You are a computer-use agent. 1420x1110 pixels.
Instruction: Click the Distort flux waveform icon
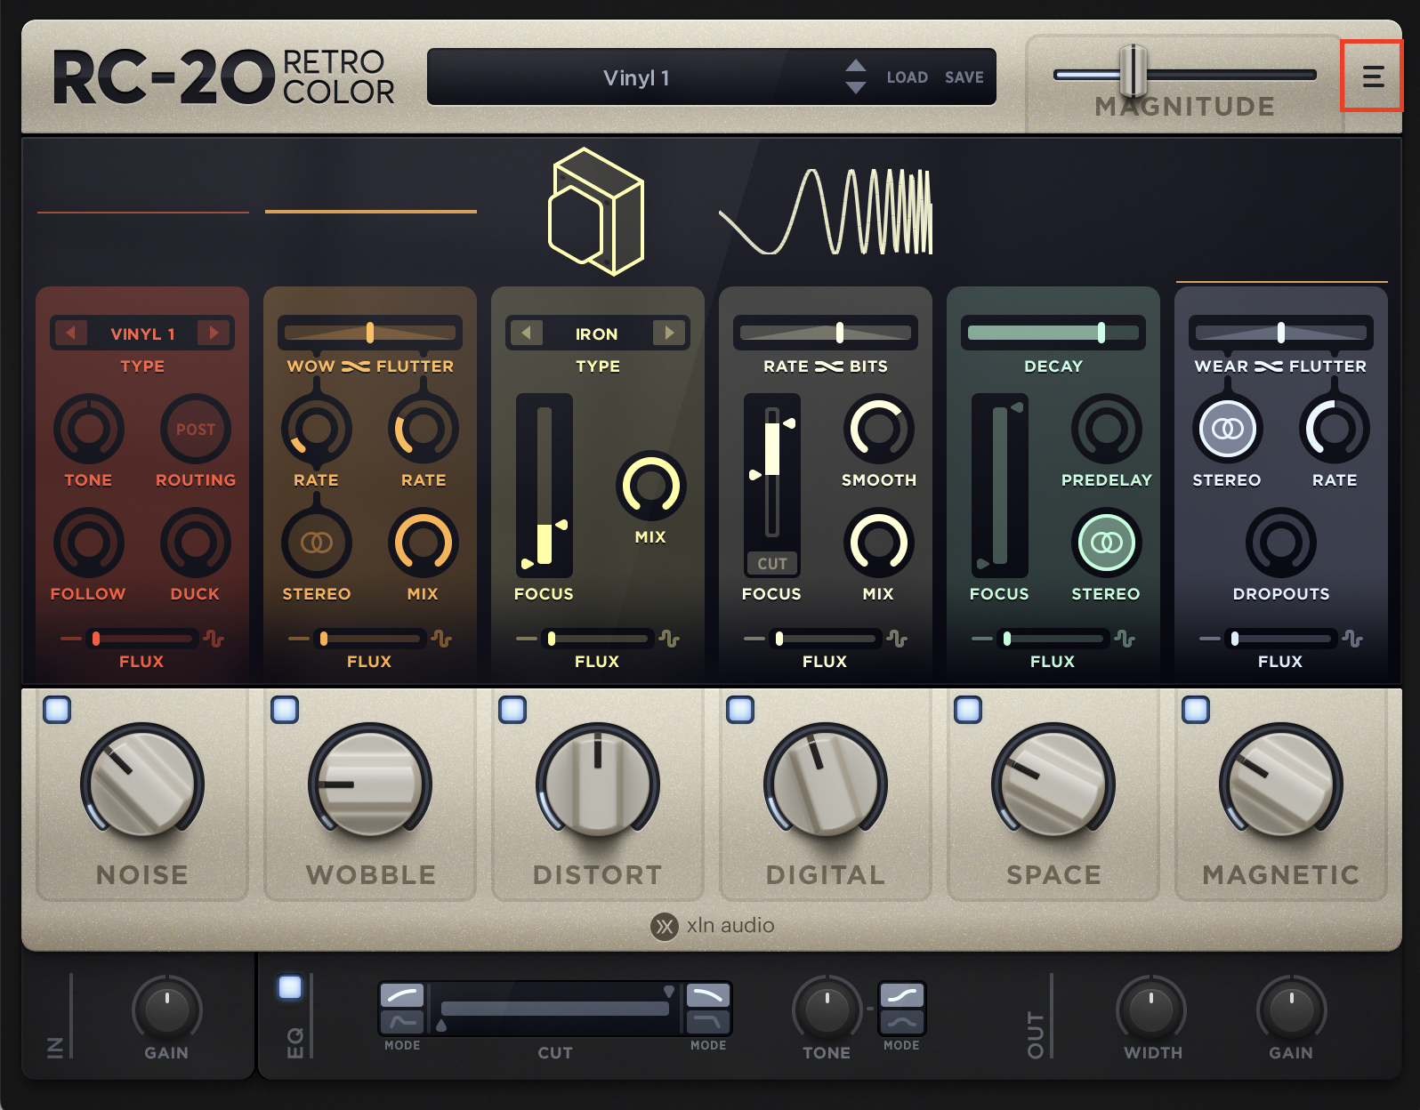tap(669, 639)
